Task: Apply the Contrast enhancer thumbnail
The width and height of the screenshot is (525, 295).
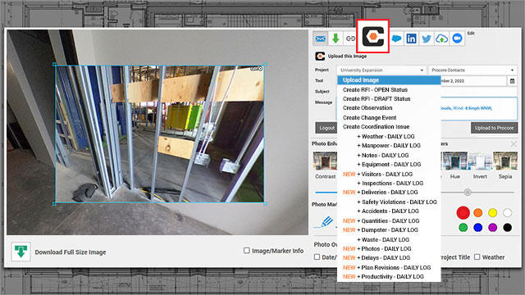Action: click(x=325, y=161)
